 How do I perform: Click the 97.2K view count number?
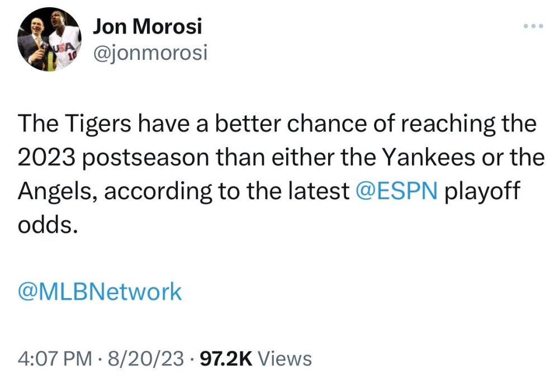[226, 359]
